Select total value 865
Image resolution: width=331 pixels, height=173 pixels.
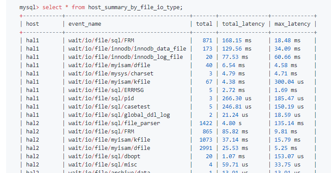(x=207, y=132)
